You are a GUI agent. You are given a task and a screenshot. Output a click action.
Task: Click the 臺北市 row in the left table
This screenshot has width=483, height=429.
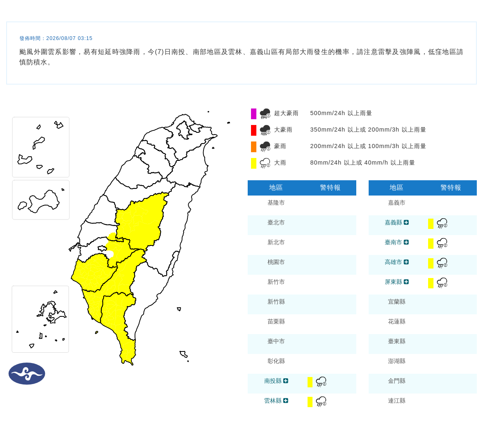[x=302, y=225]
